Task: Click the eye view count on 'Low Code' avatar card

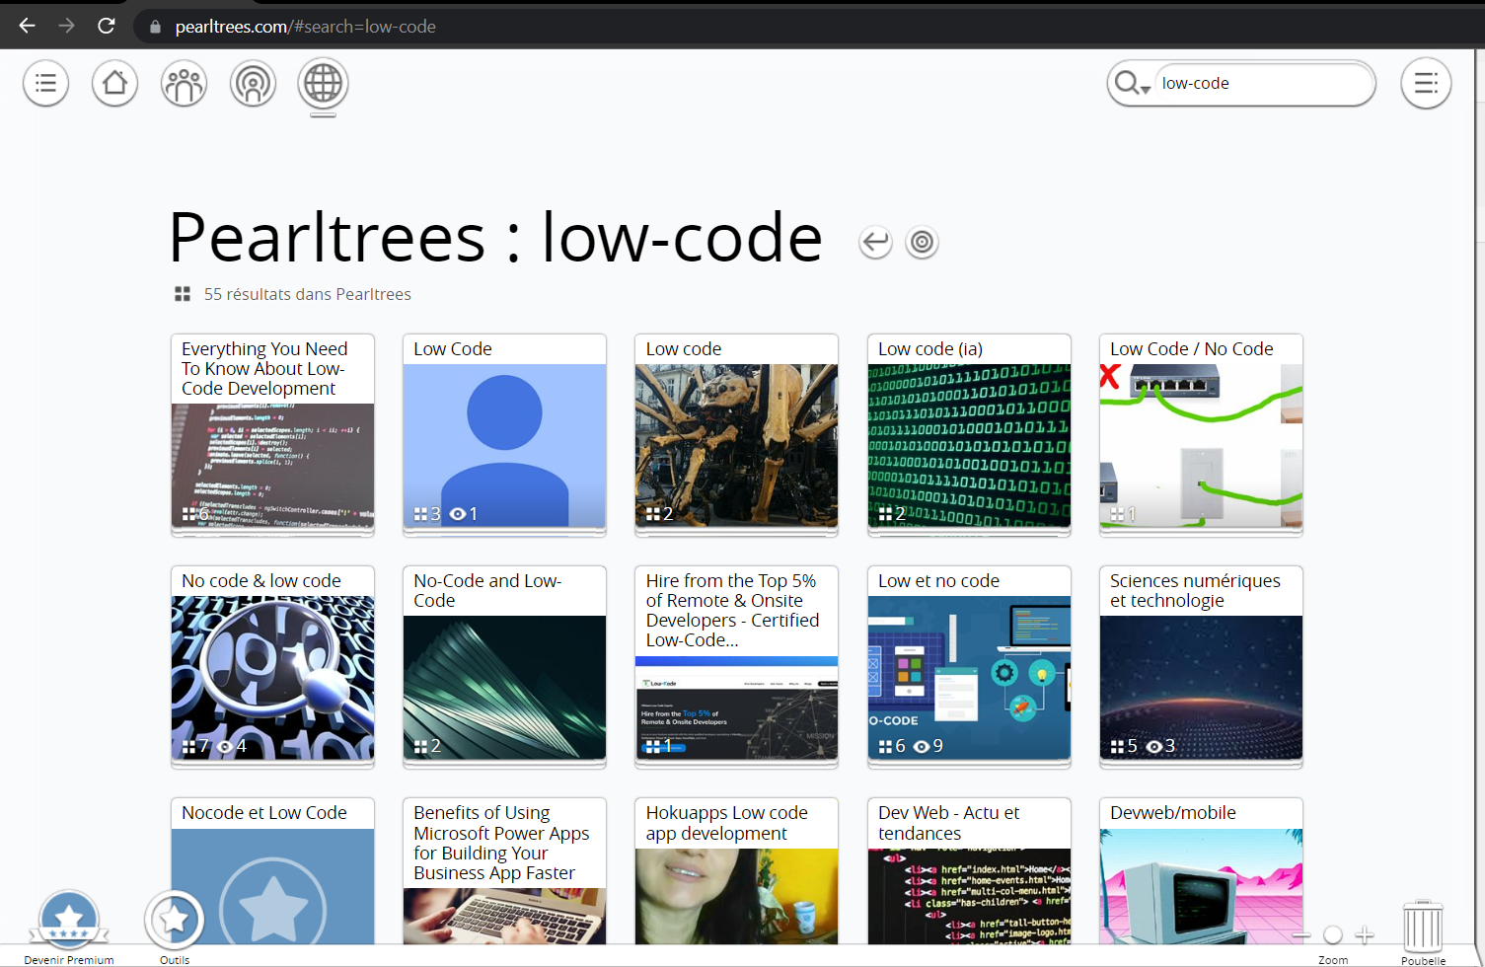Action: point(464,514)
